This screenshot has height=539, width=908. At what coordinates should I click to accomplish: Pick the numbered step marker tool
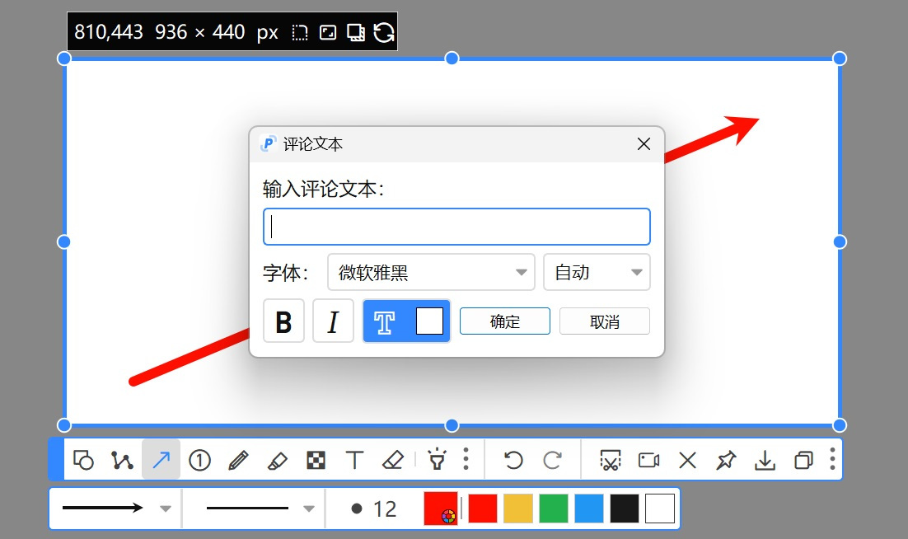(x=199, y=460)
